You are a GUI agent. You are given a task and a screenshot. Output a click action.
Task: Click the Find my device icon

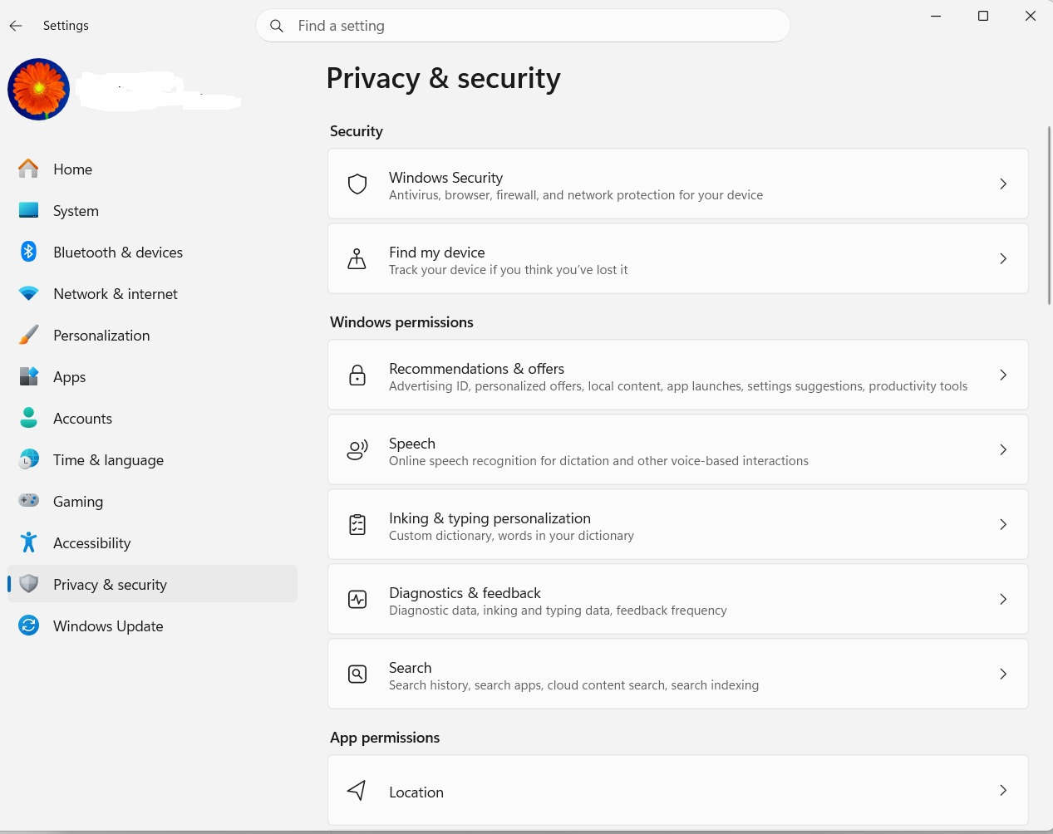pyautogui.click(x=357, y=259)
